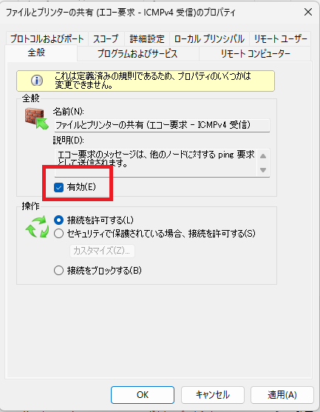Open the リモート ユーザー tab
This screenshot has width=320, height=412.
coord(280,39)
